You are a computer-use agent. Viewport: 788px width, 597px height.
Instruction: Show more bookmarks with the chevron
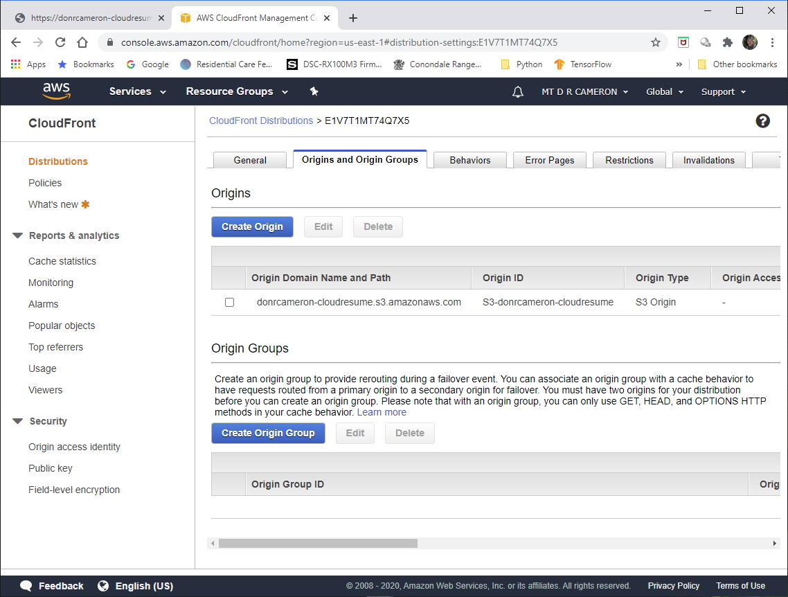679,64
